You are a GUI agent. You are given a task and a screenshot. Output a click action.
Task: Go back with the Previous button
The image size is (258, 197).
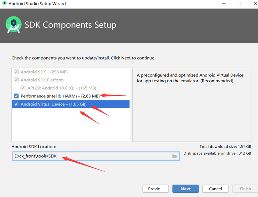click(156, 189)
